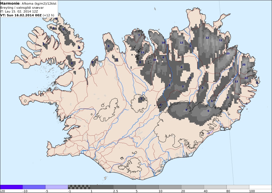The image size is (272, 193).
Task: Click the gray 10 to 20 legend swatch
Action: click(170, 187)
